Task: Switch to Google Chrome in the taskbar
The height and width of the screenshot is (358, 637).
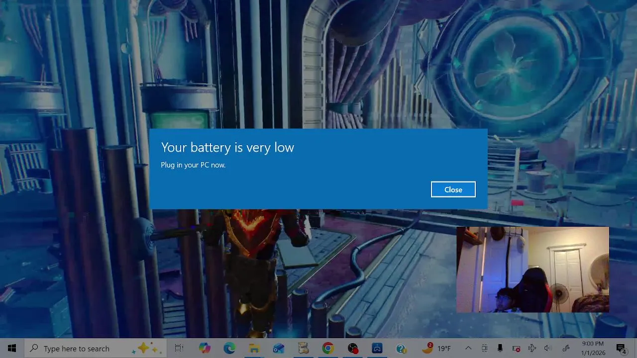Action: click(327, 348)
